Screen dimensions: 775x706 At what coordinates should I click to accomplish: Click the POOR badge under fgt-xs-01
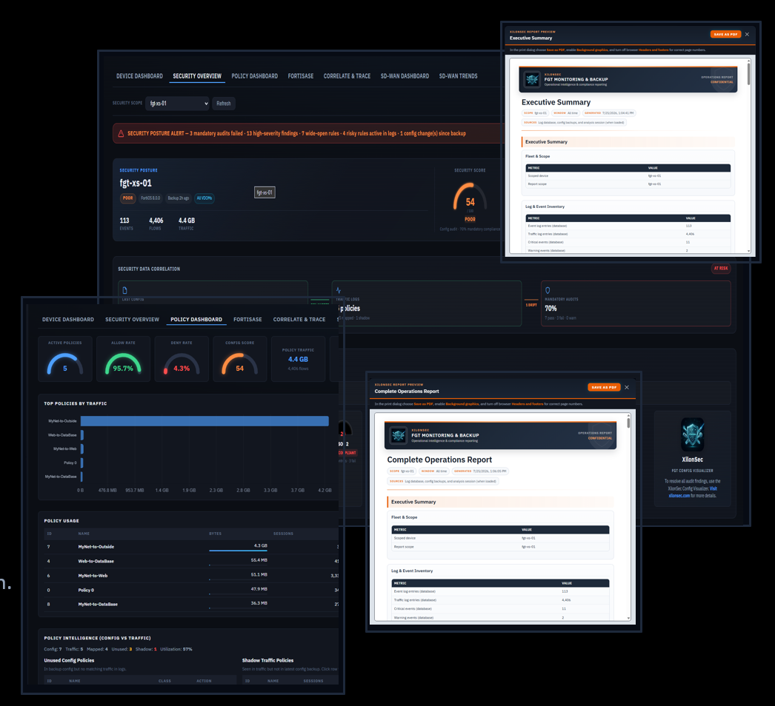[x=128, y=198]
